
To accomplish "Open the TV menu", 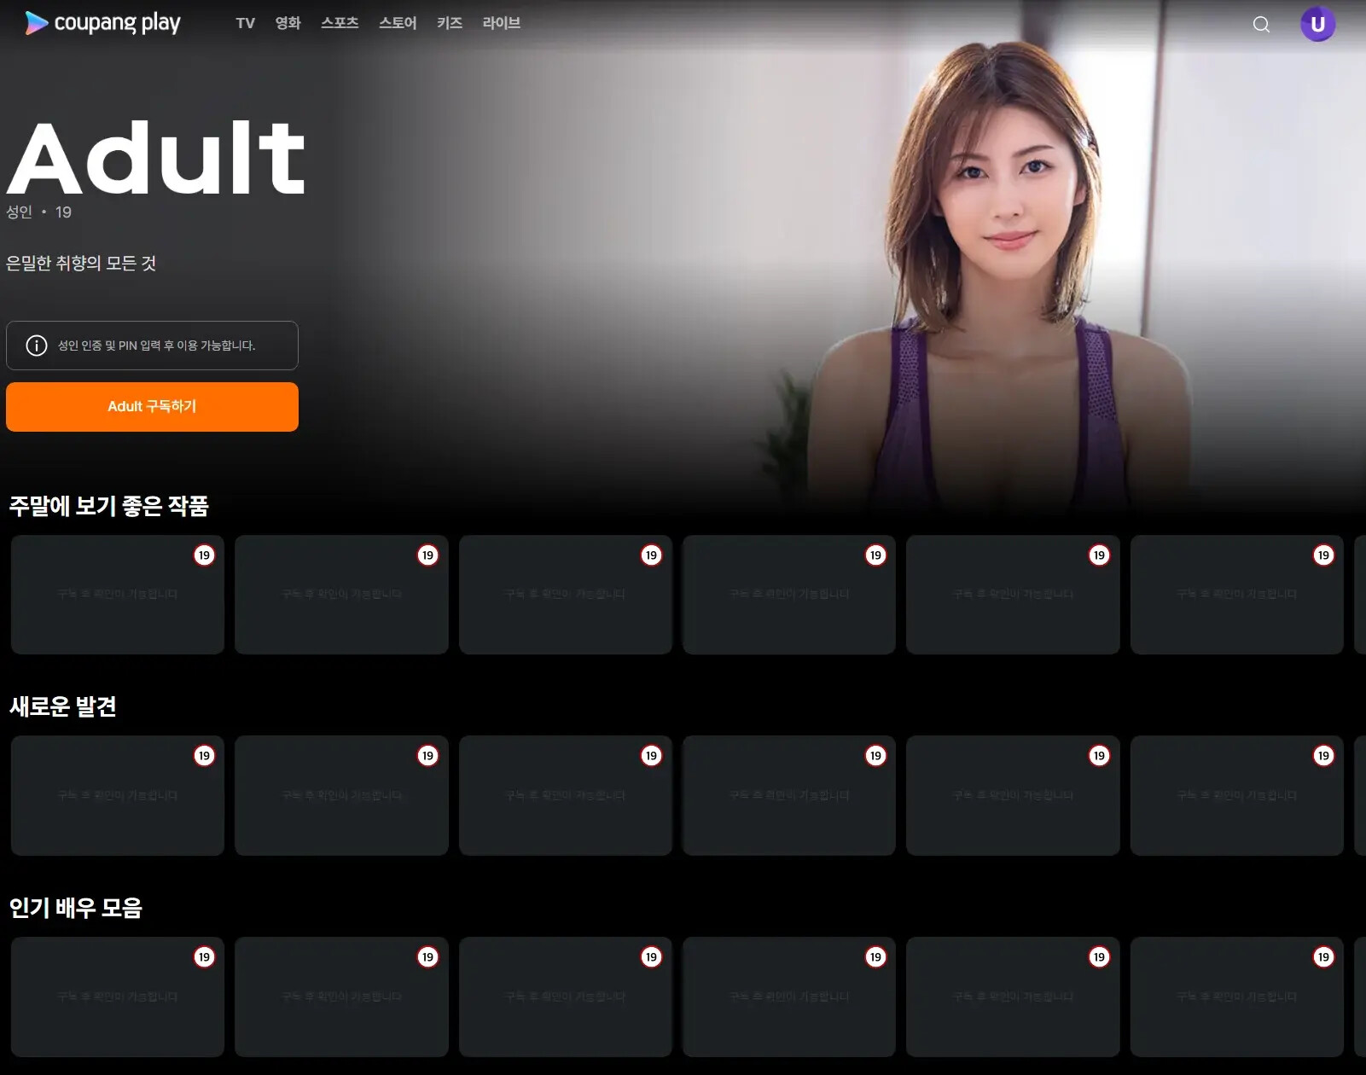I will [x=246, y=23].
